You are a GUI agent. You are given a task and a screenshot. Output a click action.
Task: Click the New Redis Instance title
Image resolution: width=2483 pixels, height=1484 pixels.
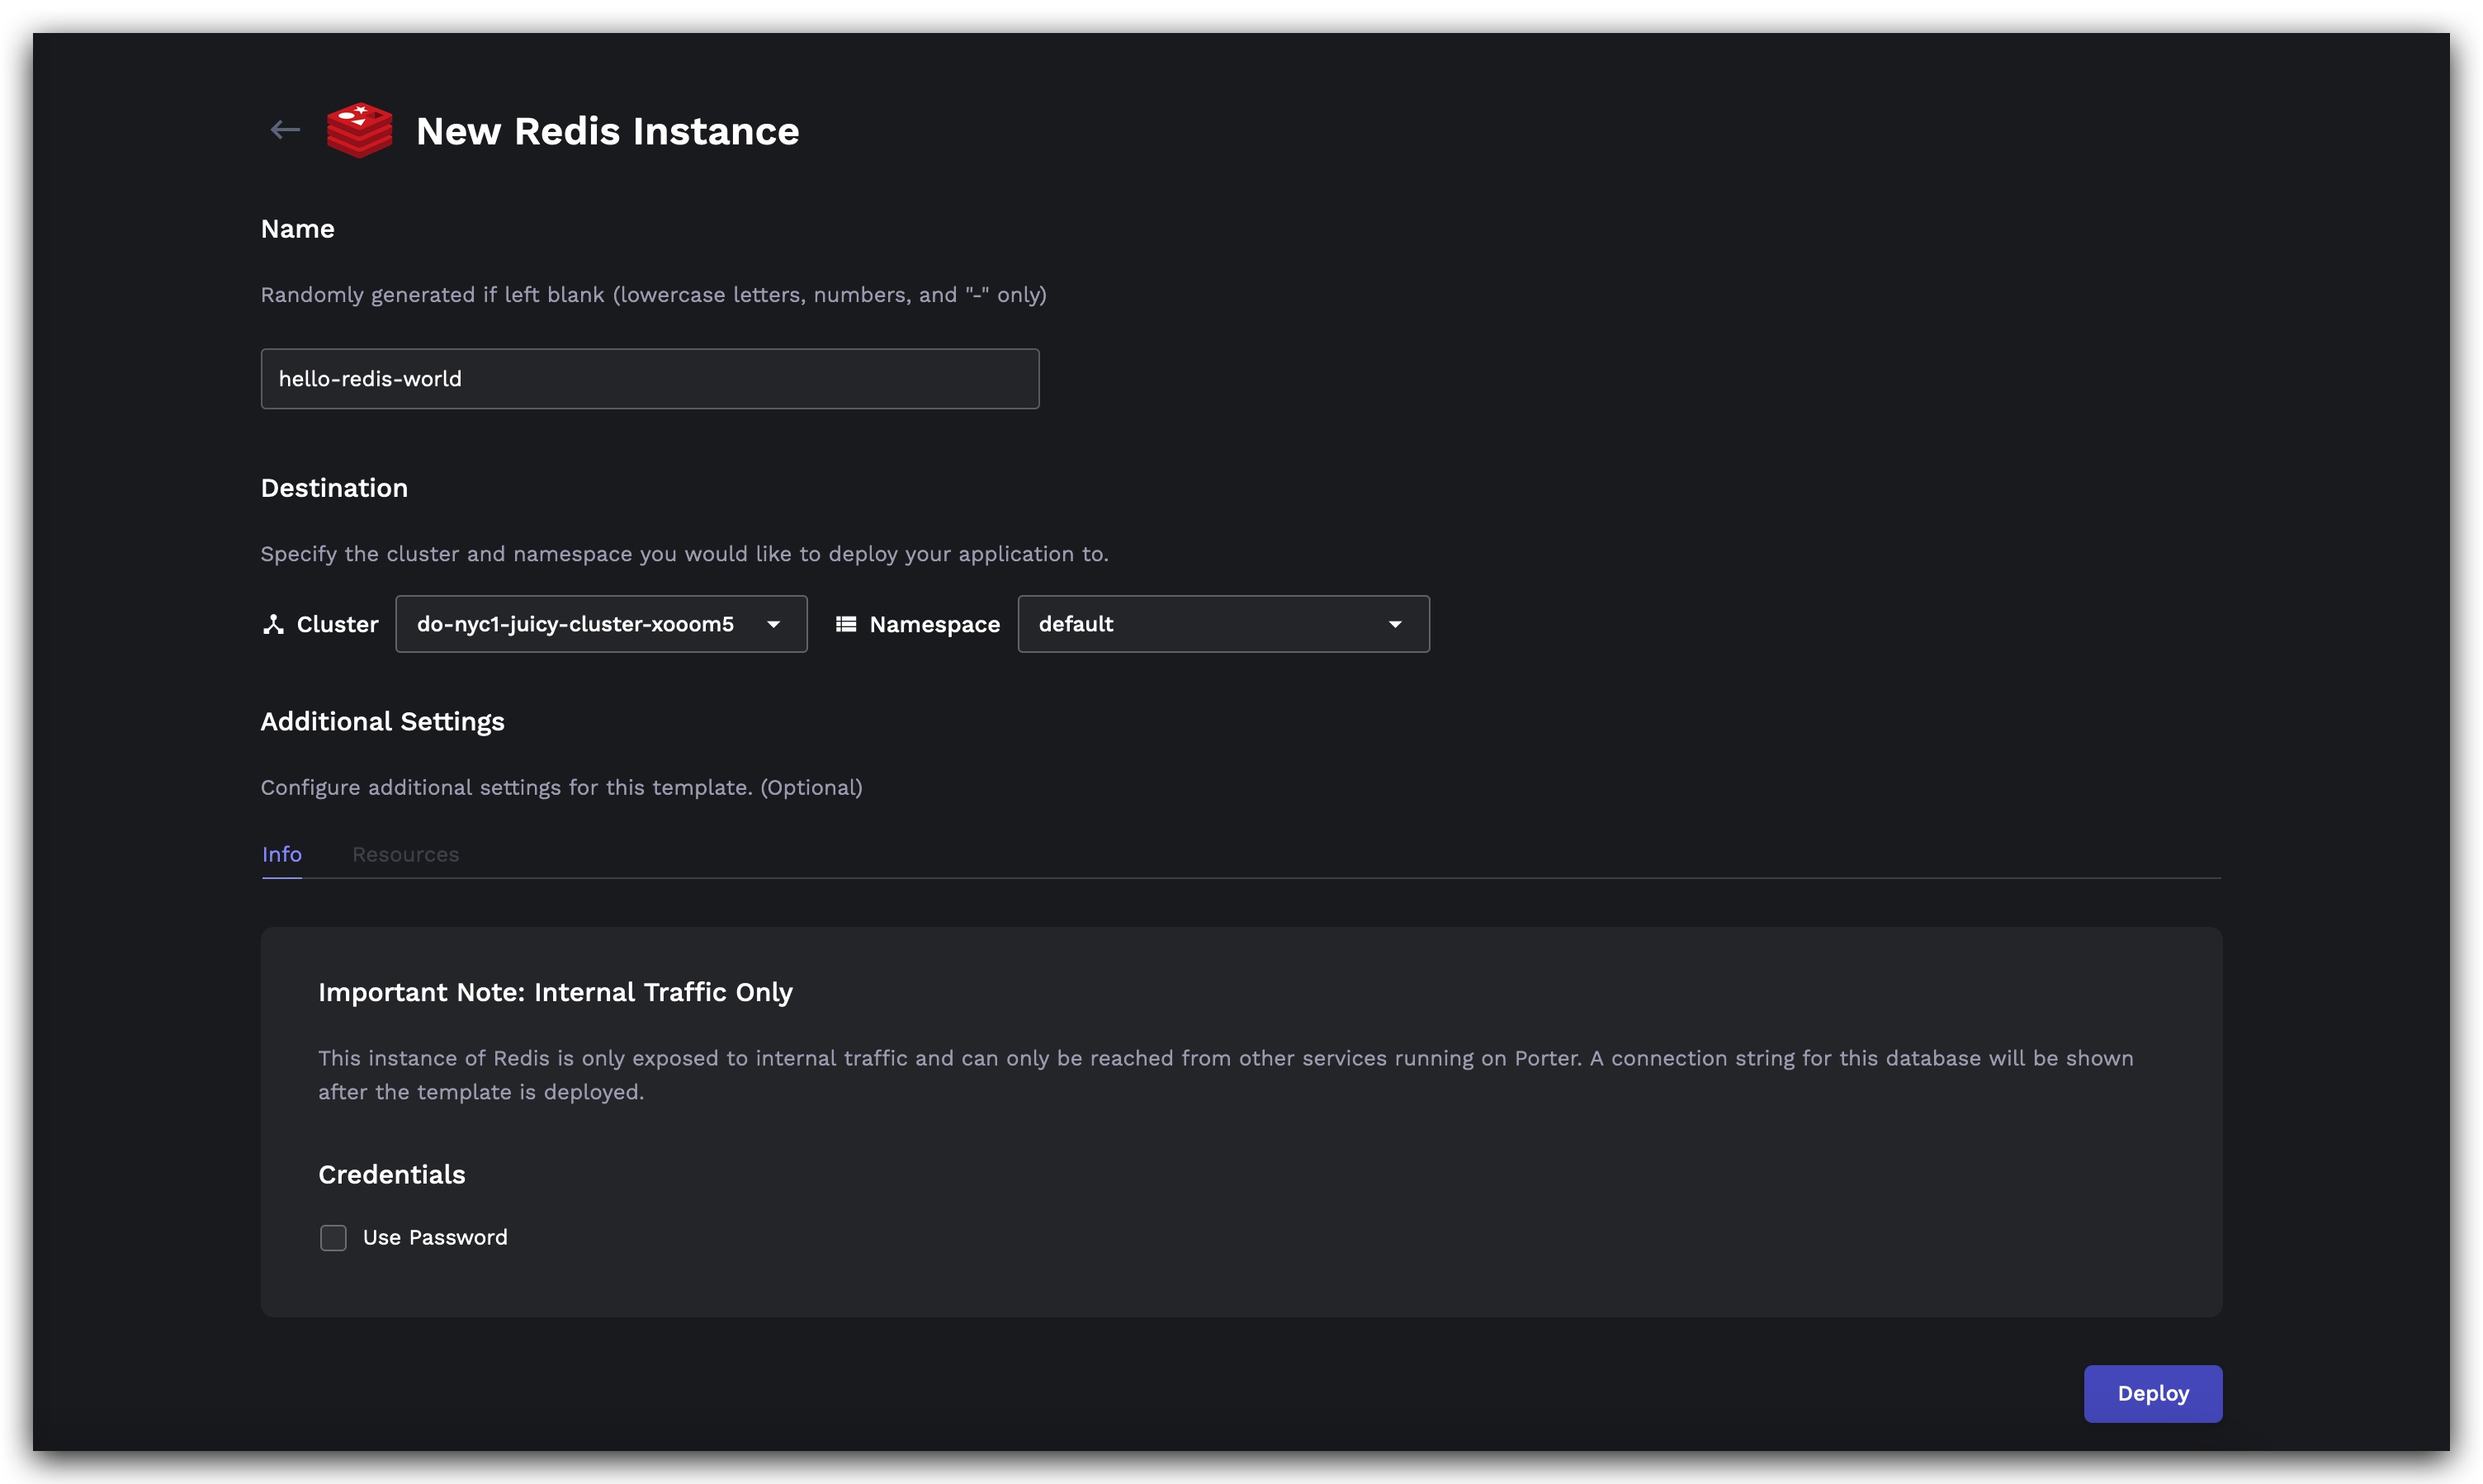tap(608, 131)
